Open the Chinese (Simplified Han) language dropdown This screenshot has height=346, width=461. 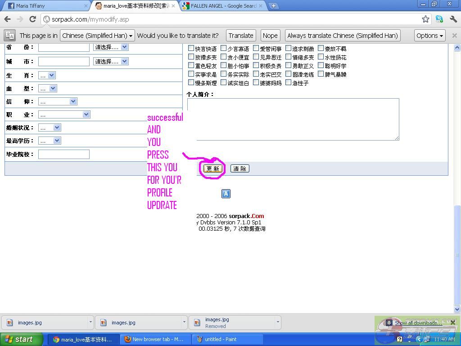(97, 36)
